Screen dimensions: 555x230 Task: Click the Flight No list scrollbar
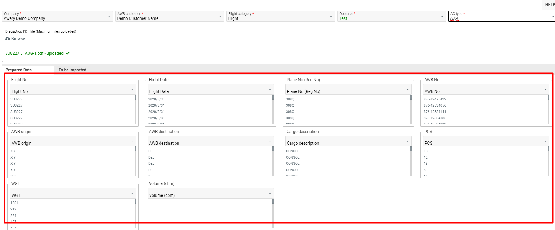click(x=135, y=109)
